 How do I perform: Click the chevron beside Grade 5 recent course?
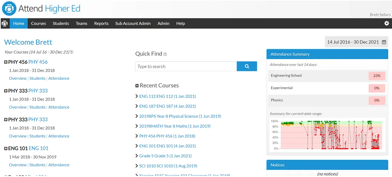click(x=136, y=156)
